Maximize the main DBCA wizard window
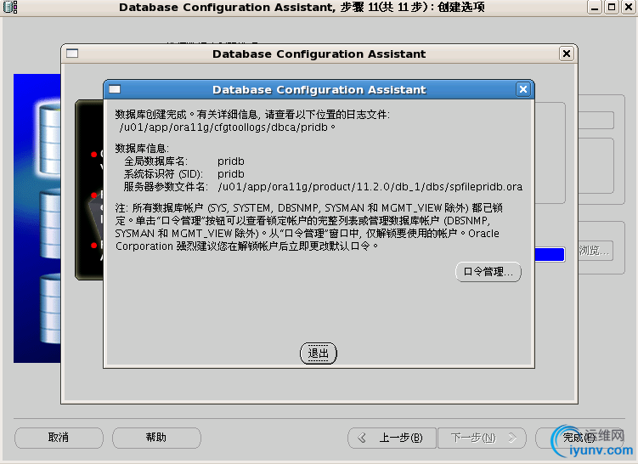The height and width of the screenshot is (464, 638). tap(612, 8)
